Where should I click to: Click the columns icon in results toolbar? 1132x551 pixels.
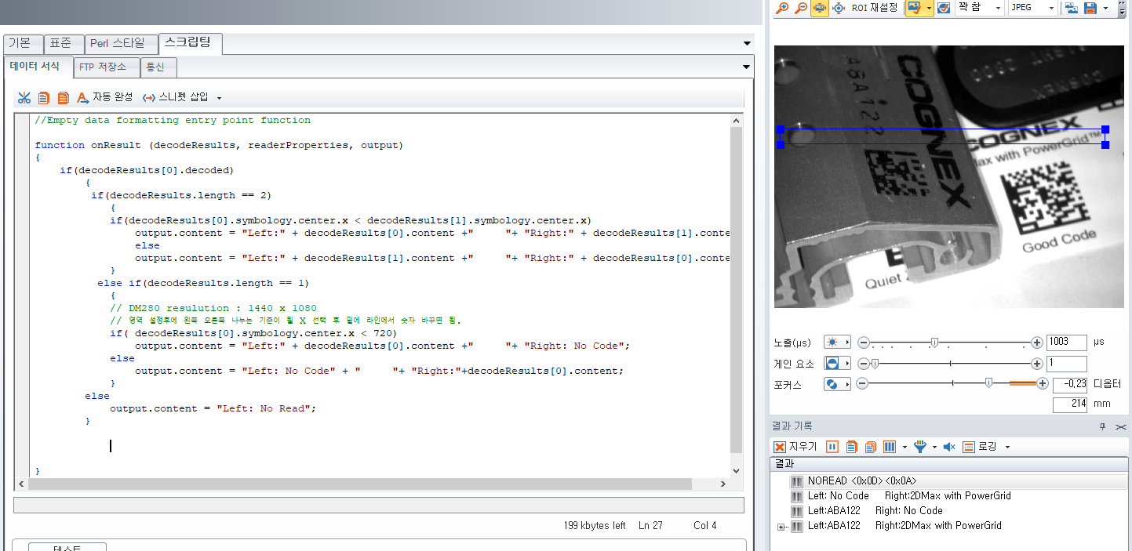890,447
